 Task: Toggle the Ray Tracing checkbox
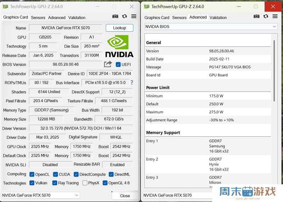55,183
